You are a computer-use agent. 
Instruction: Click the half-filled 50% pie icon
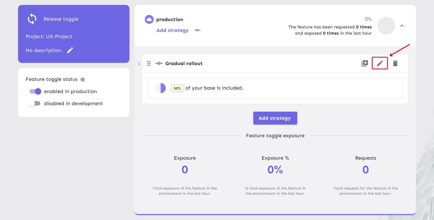tap(161, 88)
